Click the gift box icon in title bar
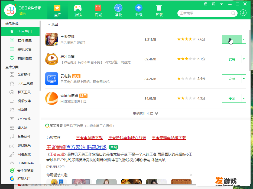This screenshot has height=189, width=253. coord(206,4)
